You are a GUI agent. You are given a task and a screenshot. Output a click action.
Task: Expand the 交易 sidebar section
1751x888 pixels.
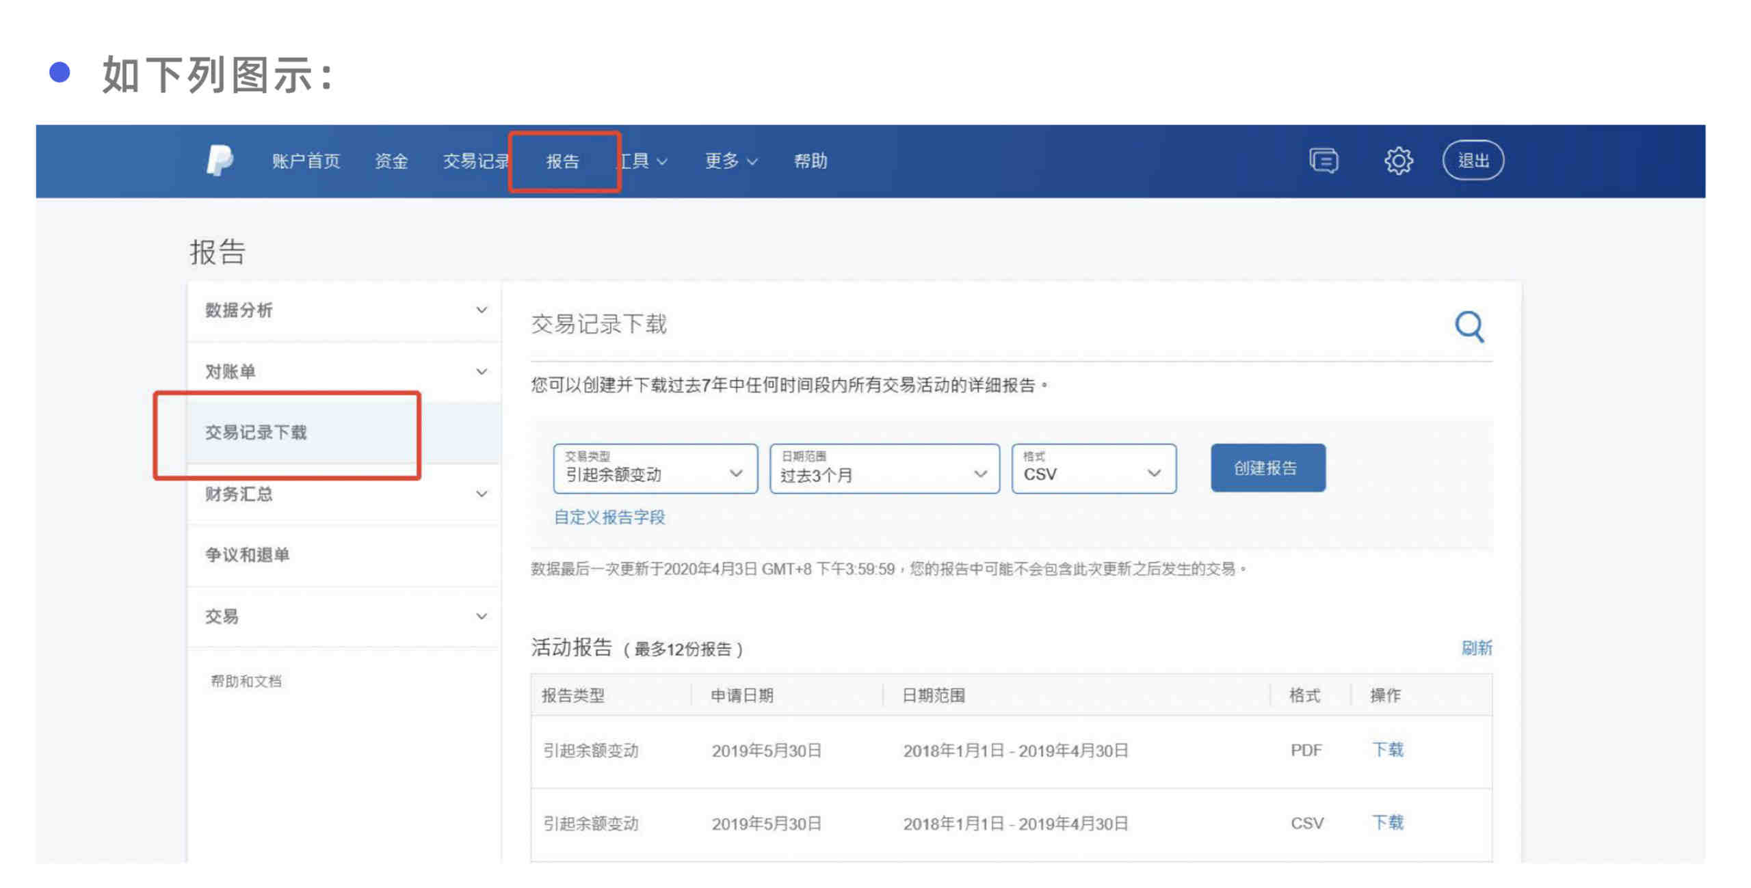coord(344,616)
